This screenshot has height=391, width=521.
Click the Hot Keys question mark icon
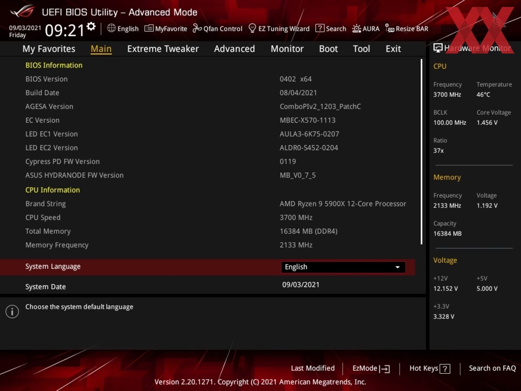(x=445, y=369)
